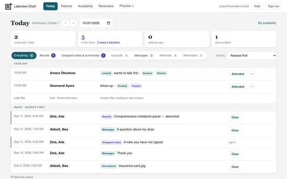Sign out of the account
The image size is (287, 179).
(x=273, y=6)
